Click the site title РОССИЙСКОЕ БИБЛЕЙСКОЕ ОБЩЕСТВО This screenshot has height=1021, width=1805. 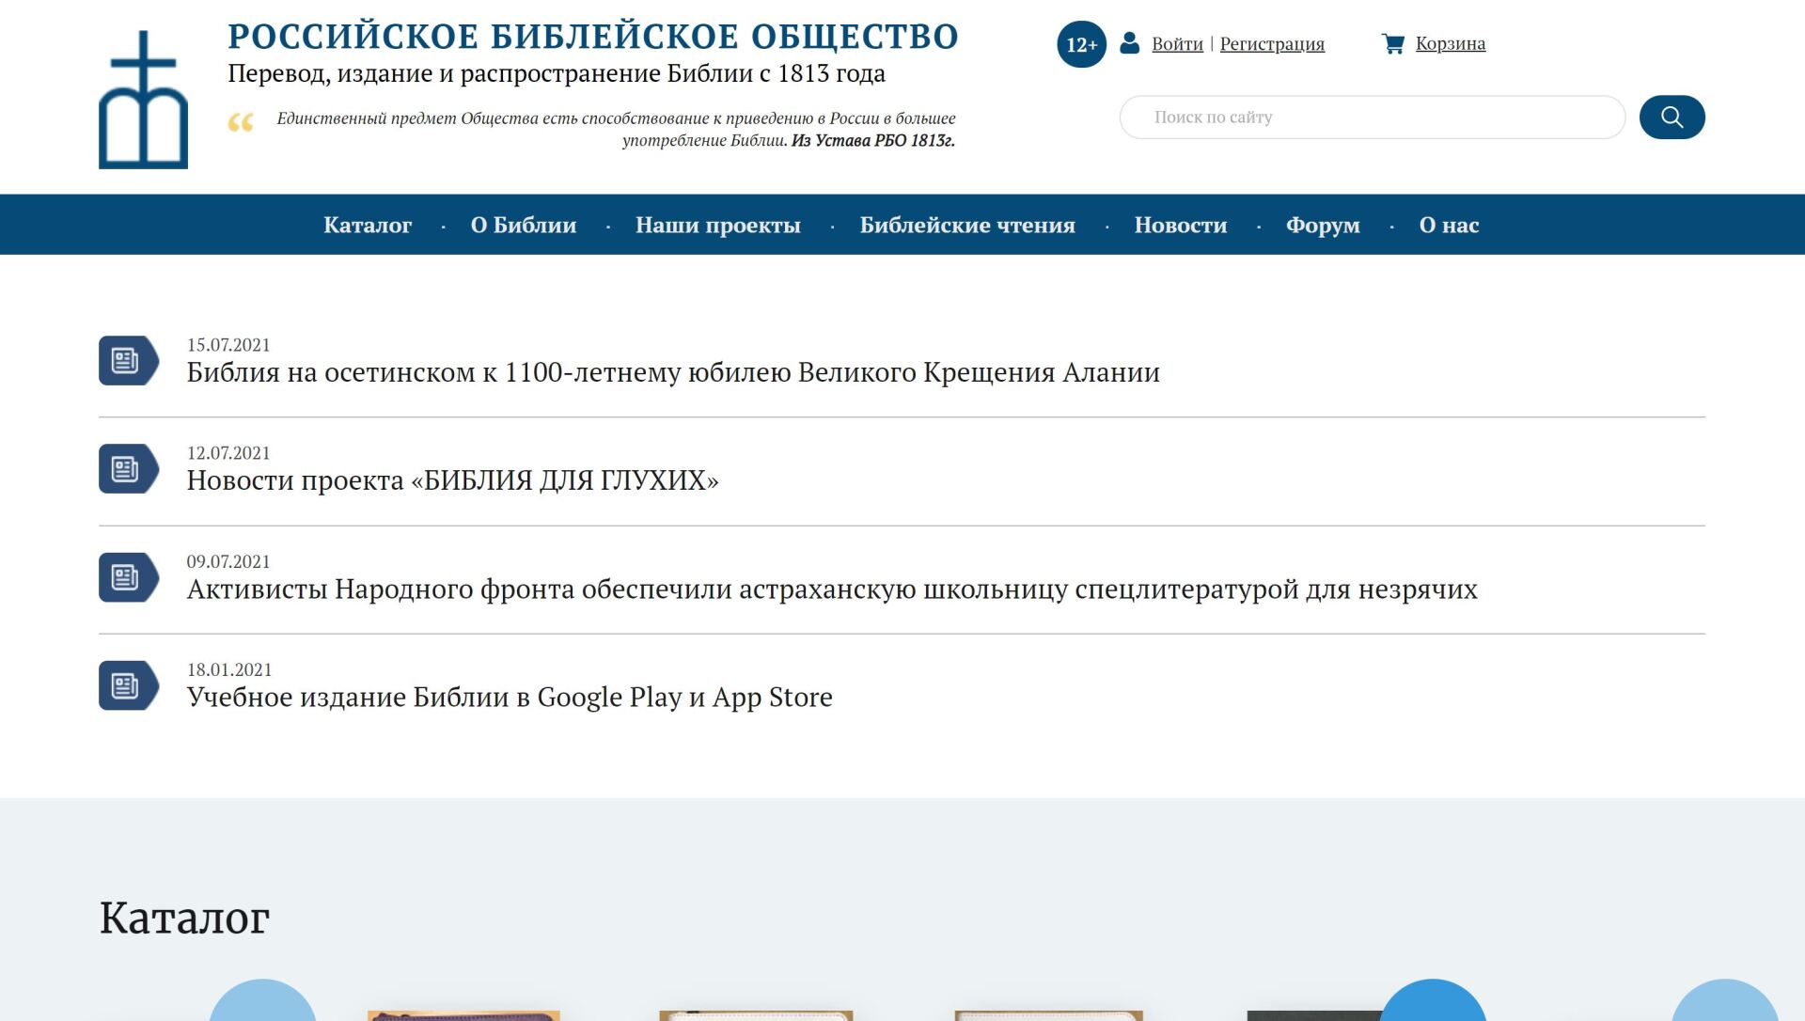(593, 37)
